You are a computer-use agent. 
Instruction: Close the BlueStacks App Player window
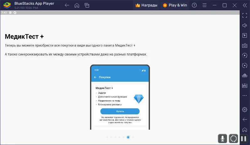235,5
